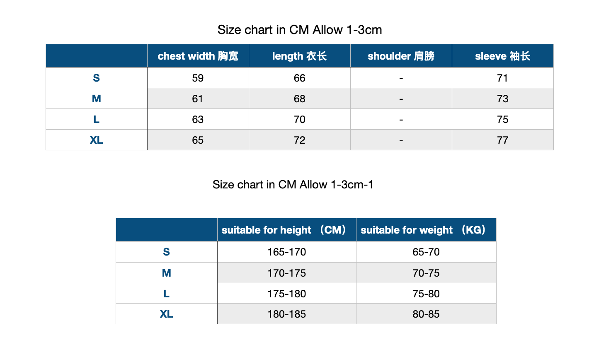
Task: Click size S row label in first table
Action: coord(97,78)
